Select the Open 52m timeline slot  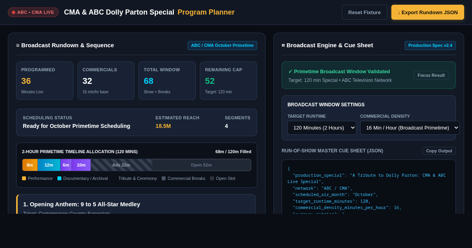pyautogui.click(x=201, y=165)
